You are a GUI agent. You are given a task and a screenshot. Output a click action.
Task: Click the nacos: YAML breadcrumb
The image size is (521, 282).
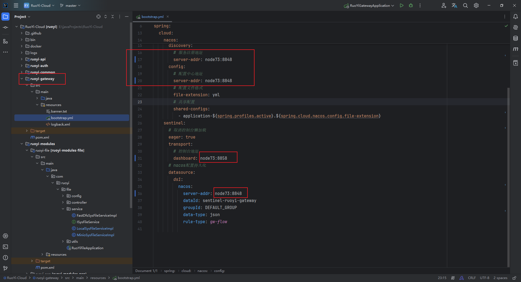[x=202, y=271]
